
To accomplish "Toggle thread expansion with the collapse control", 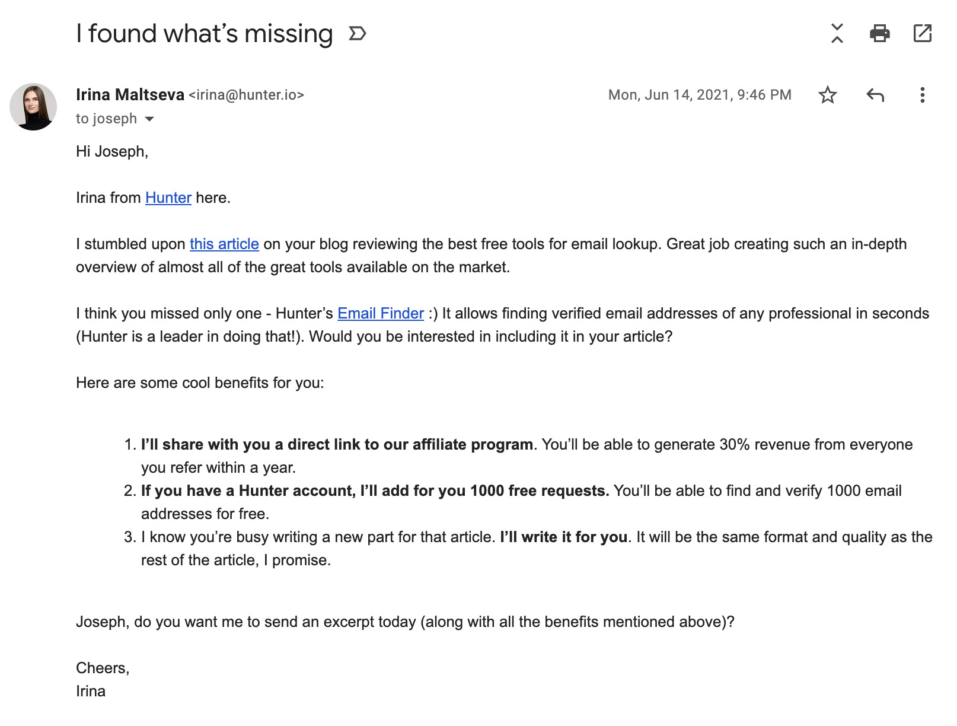I will point(836,34).
